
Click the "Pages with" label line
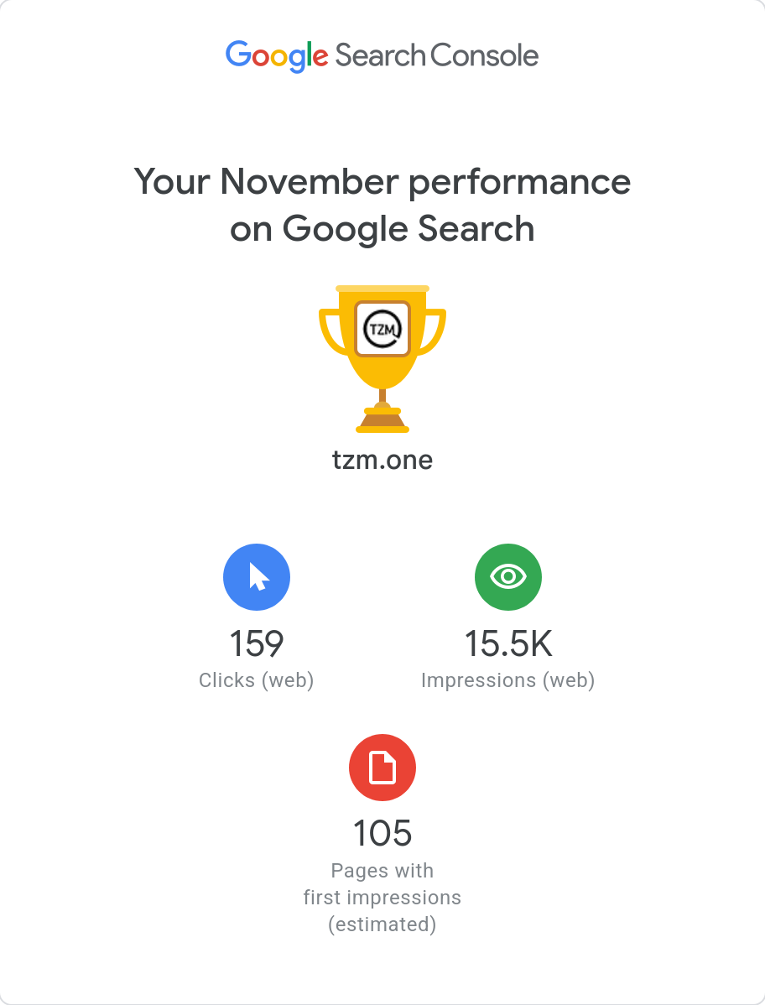tap(382, 871)
